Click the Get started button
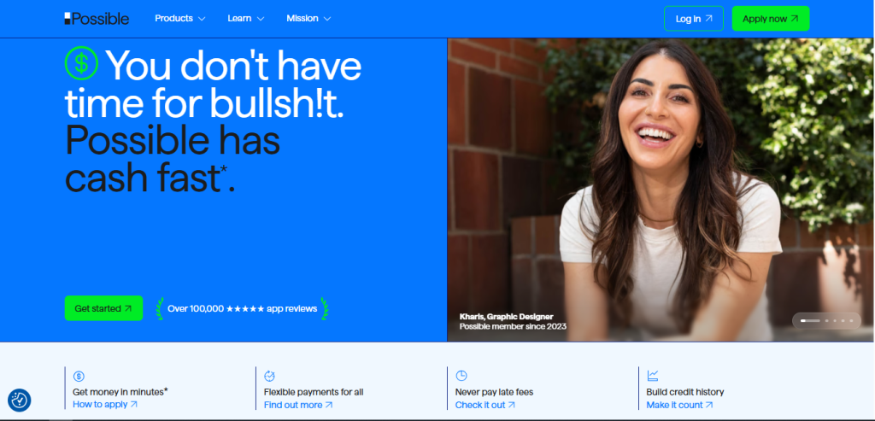The height and width of the screenshot is (421, 875). point(103,308)
